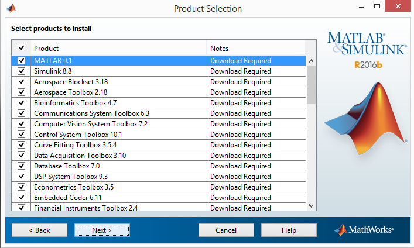Screen dimensions: 414x248
Task: Click the MATLAB icon in title bar
Action: pos(11,8)
